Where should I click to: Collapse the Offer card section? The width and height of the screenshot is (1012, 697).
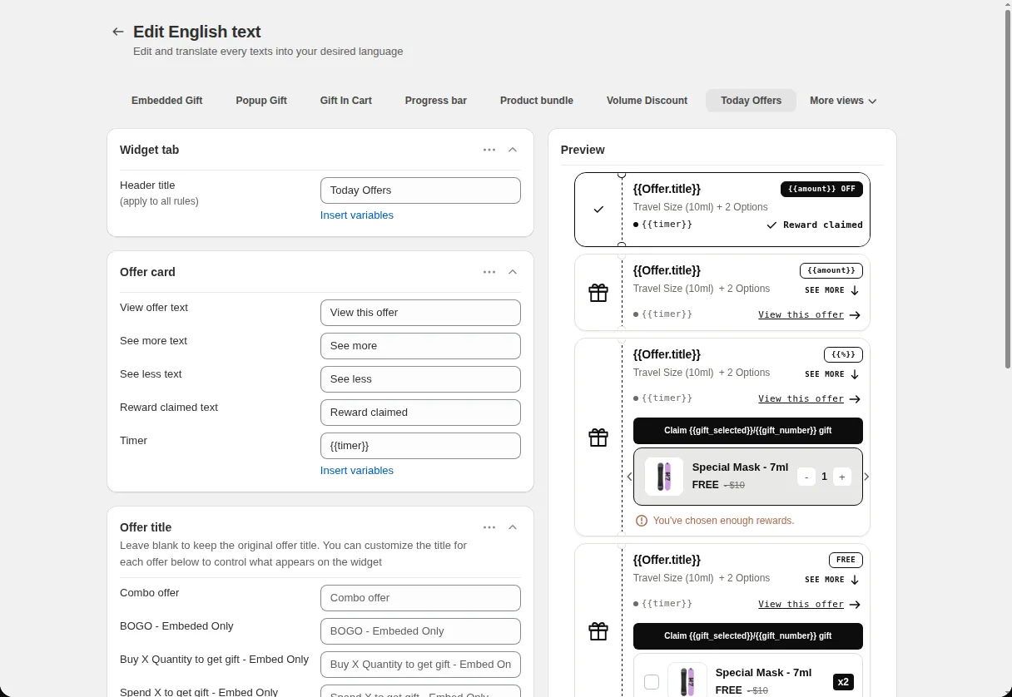513,272
